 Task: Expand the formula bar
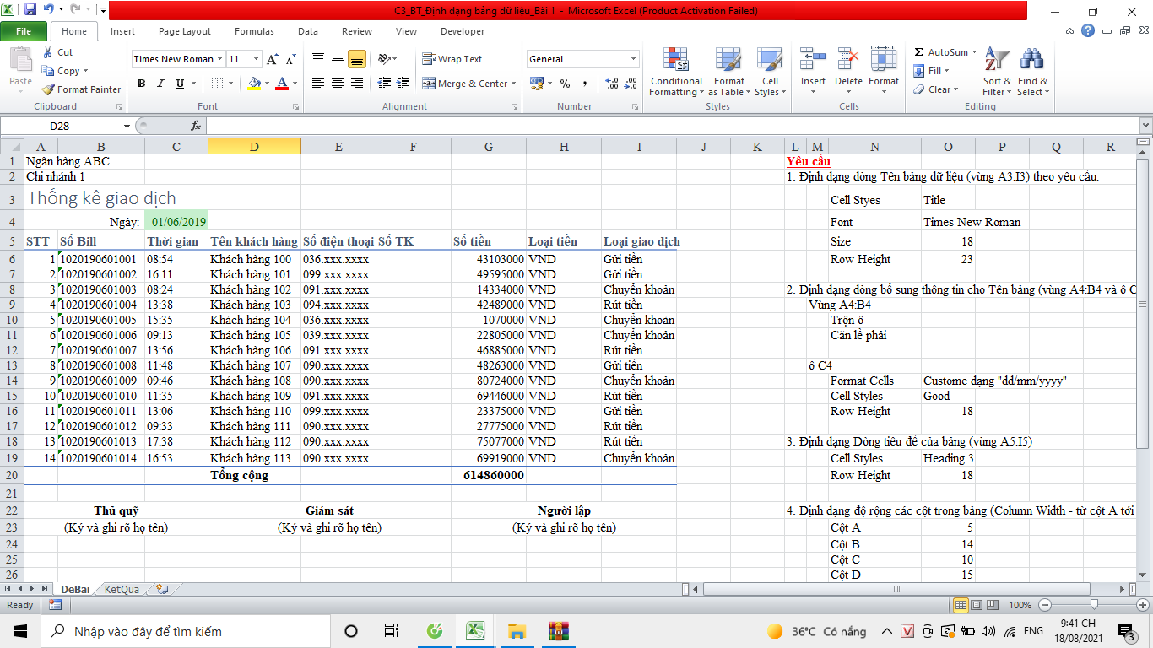coord(1145,126)
